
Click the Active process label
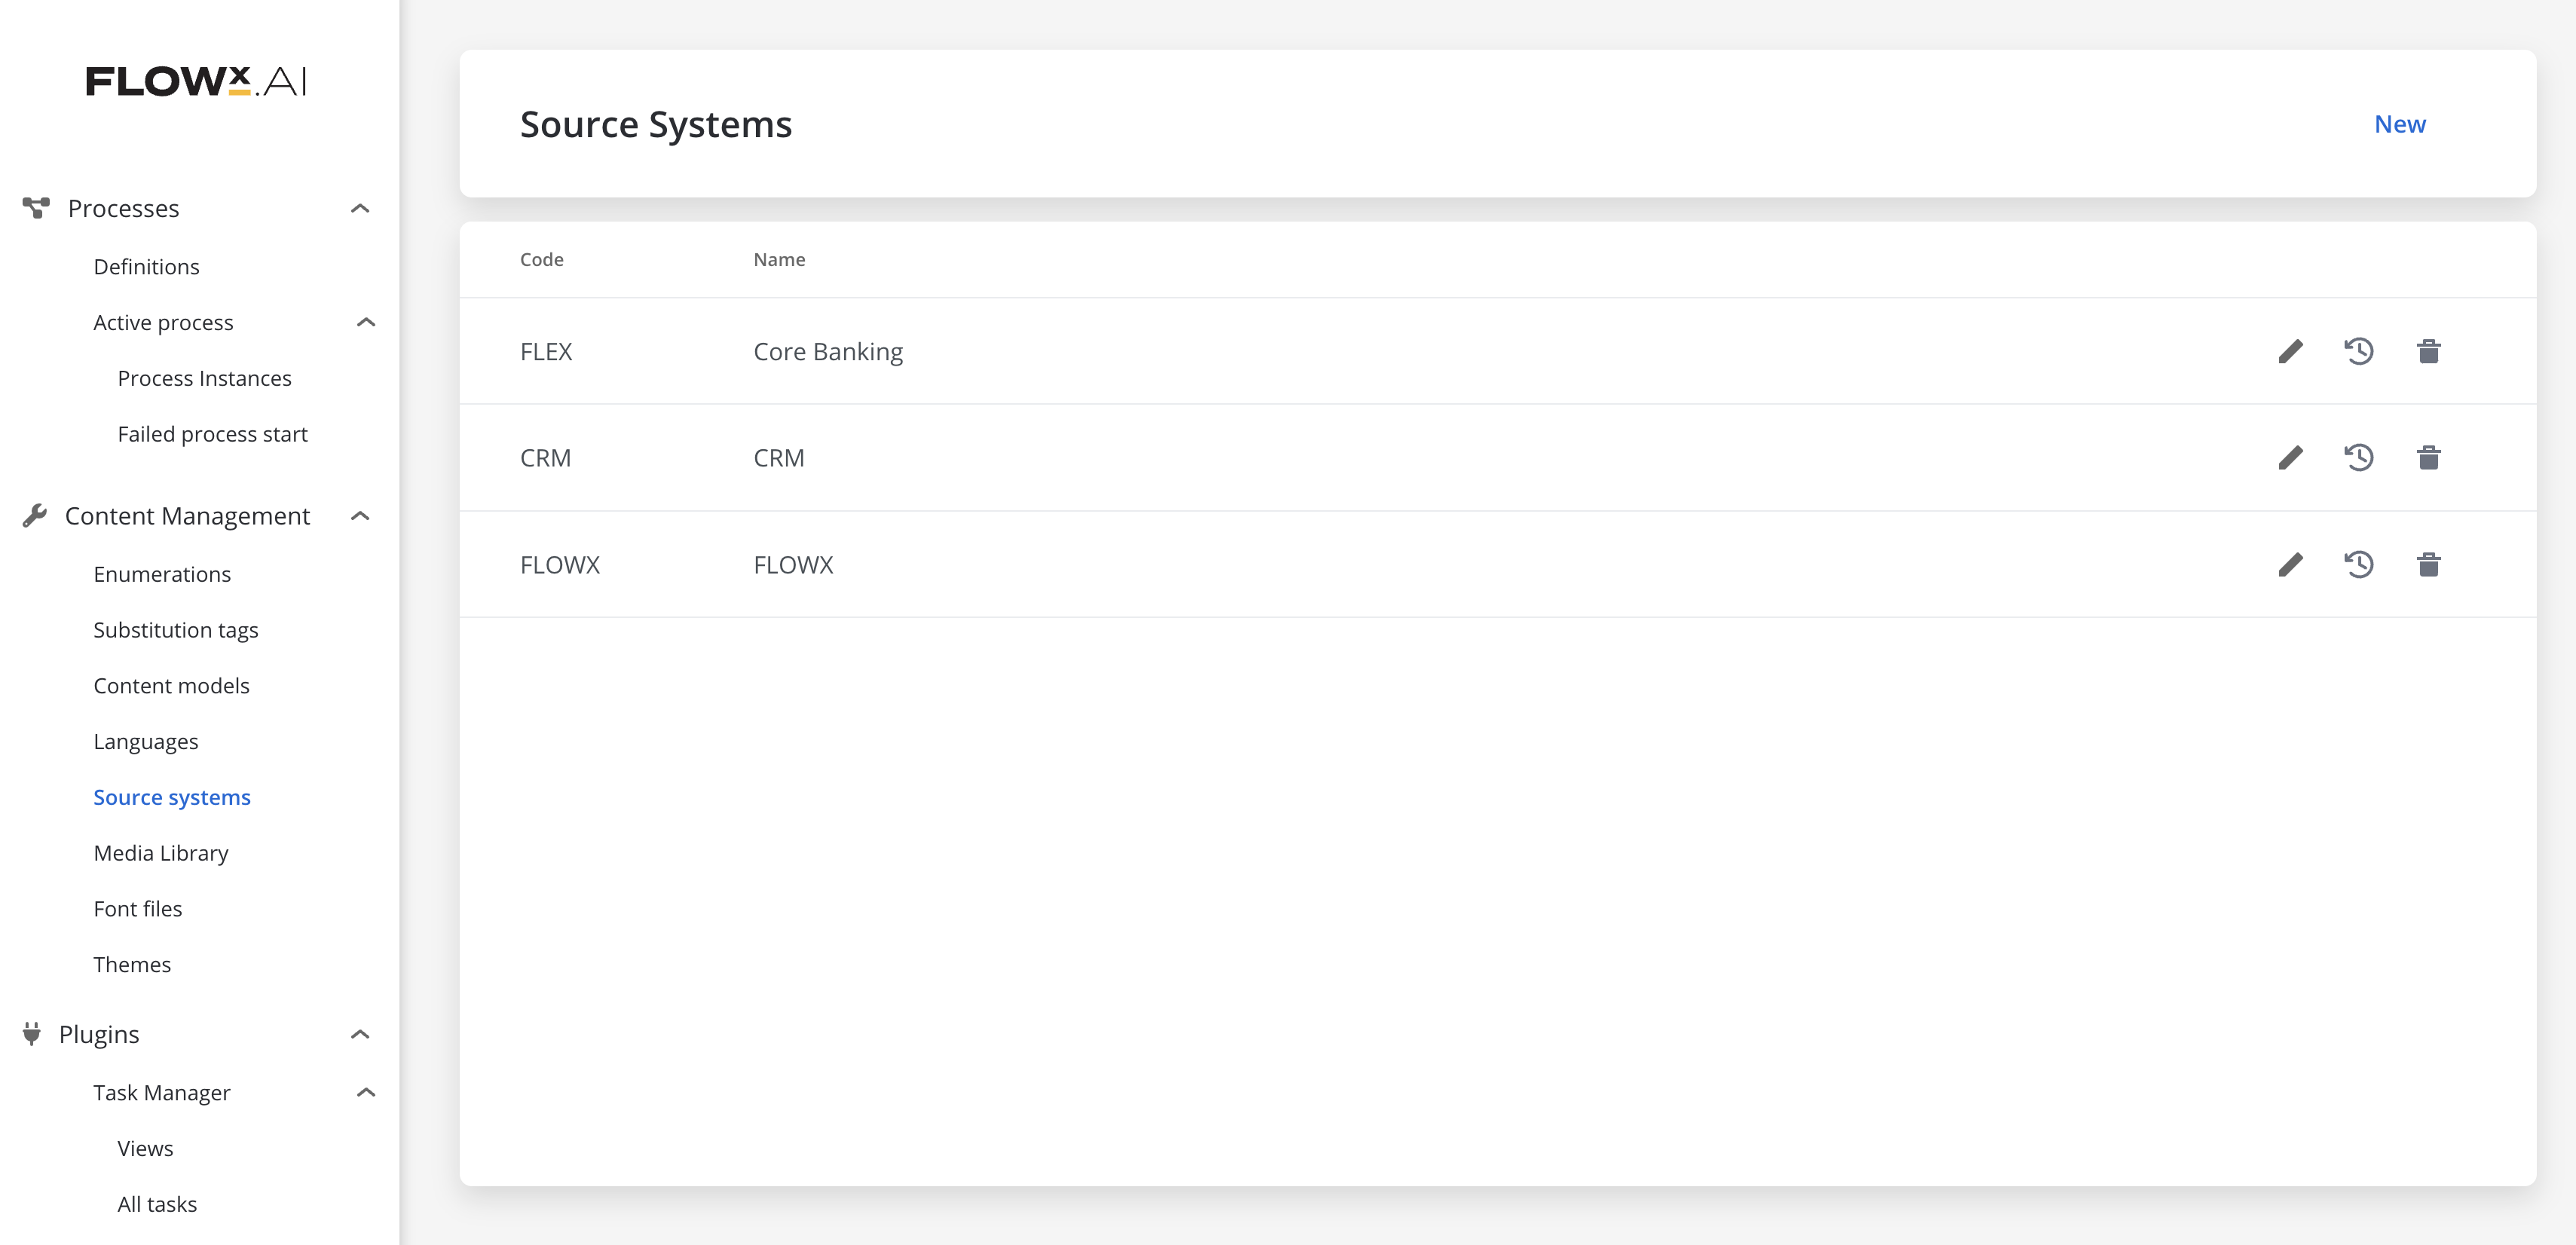(163, 322)
